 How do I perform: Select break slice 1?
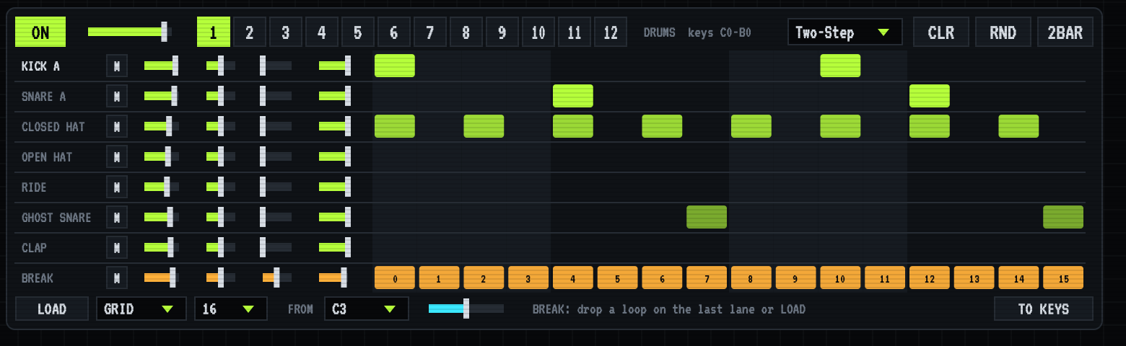click(440, 278)
